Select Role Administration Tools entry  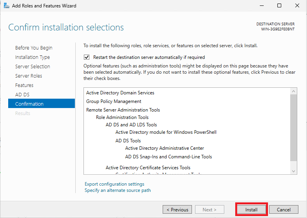coord(122,117)
